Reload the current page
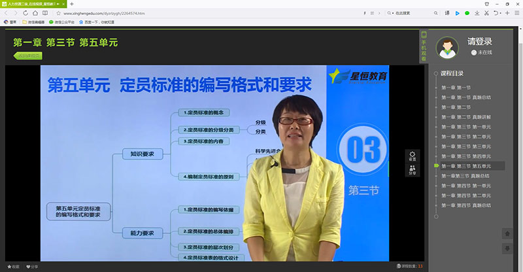This screenshot has height=272, width=523. 25,13
